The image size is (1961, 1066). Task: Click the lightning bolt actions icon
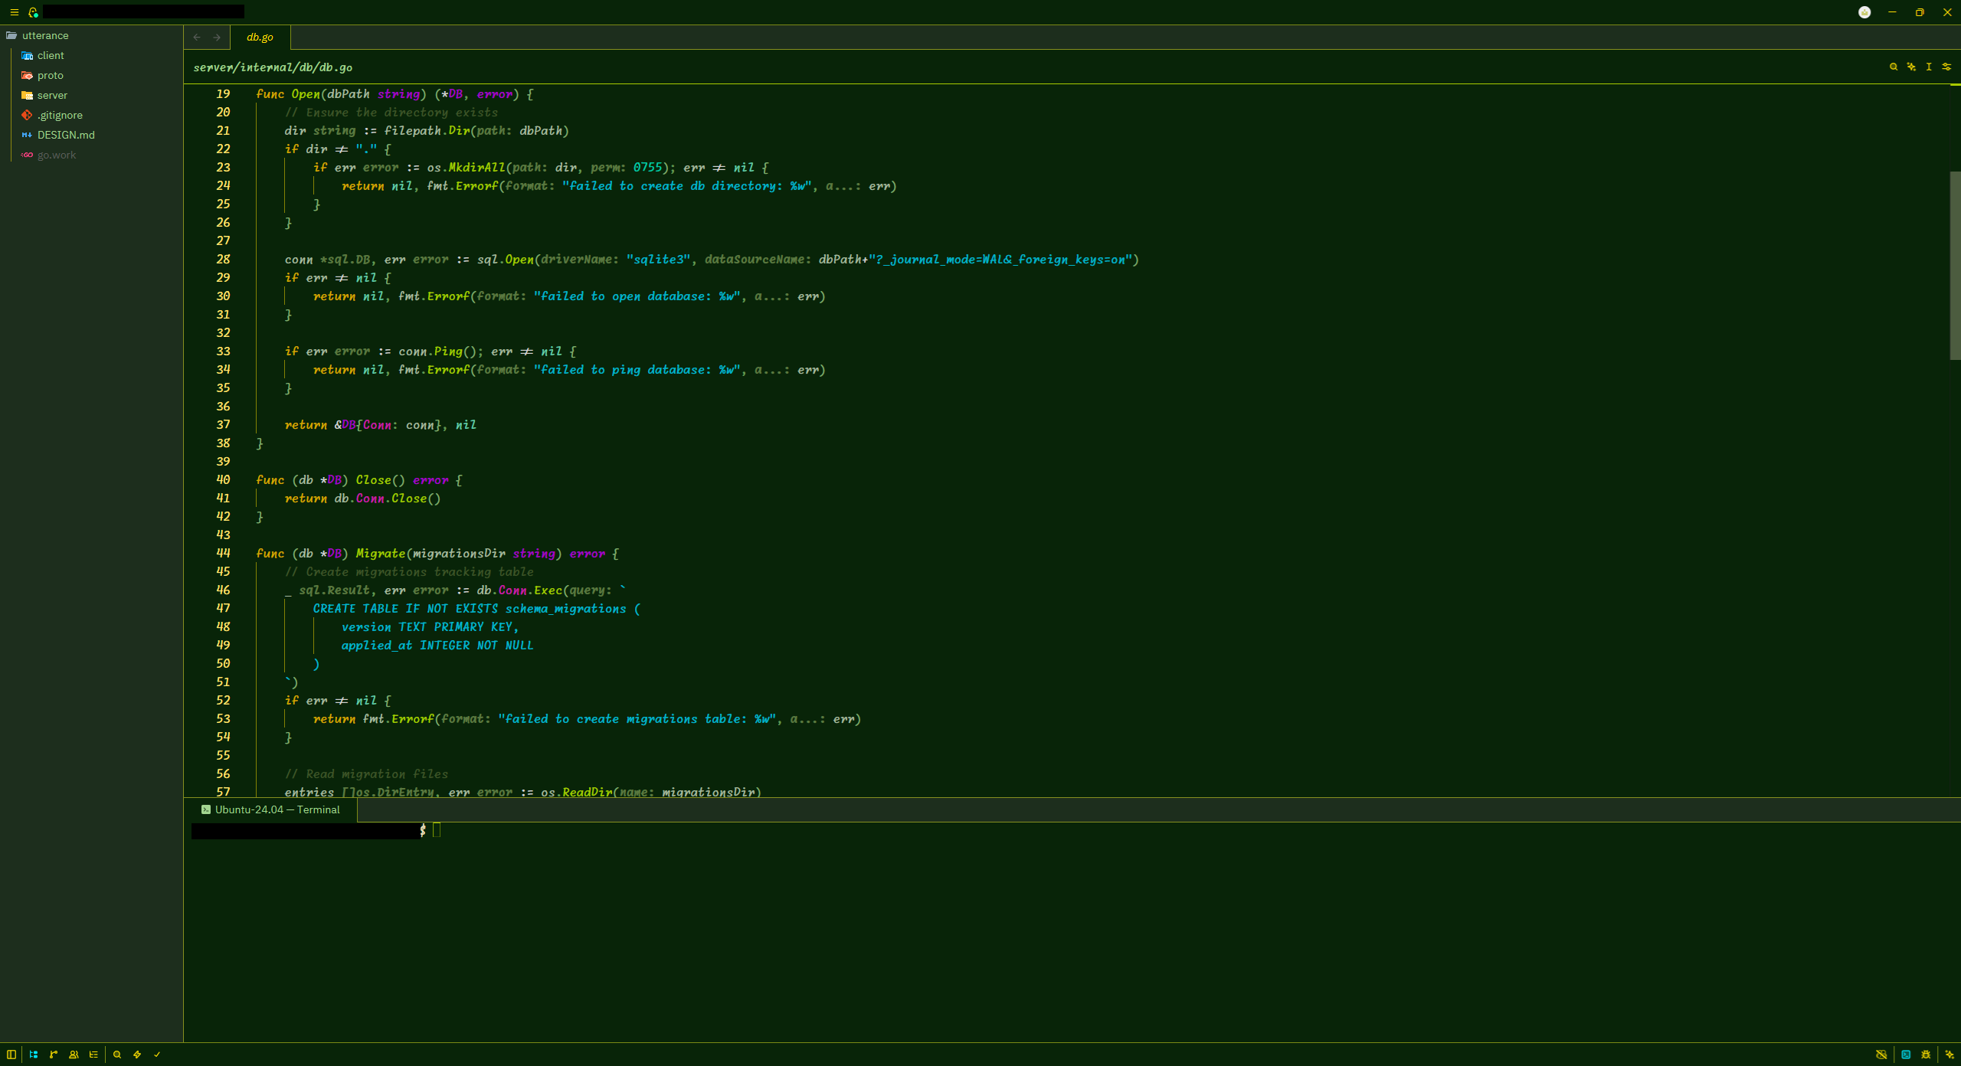pos(137,1055)
